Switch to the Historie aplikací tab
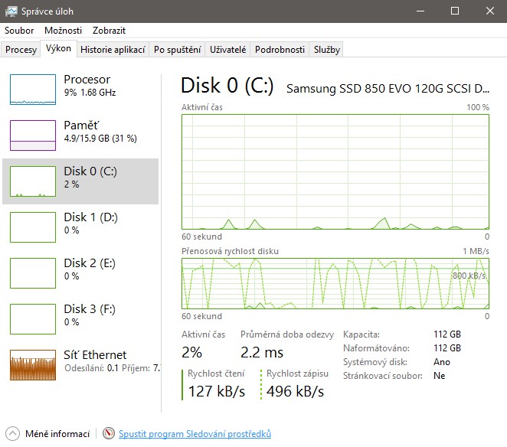The width and height of the screenshot is (507, 447). (x=113, y=50)
